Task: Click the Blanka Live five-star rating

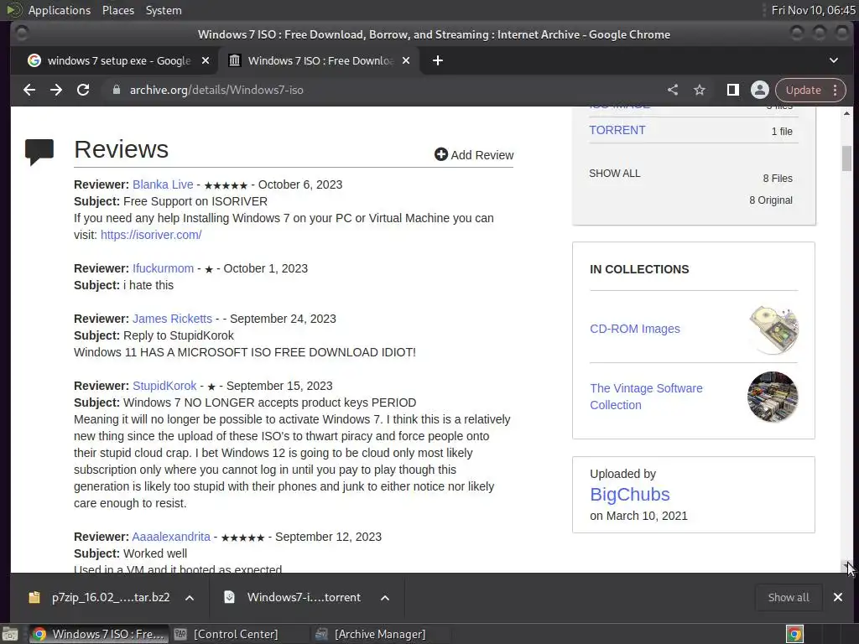Action: tap(226, 185)
